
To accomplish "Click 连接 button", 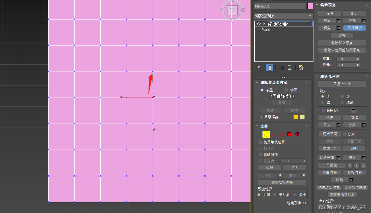I will point(342,36).
